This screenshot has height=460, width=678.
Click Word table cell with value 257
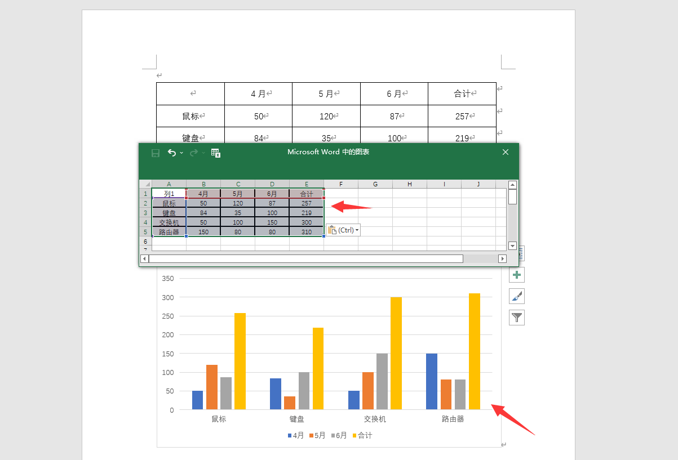pyautogui.click(x=462, y=116)
